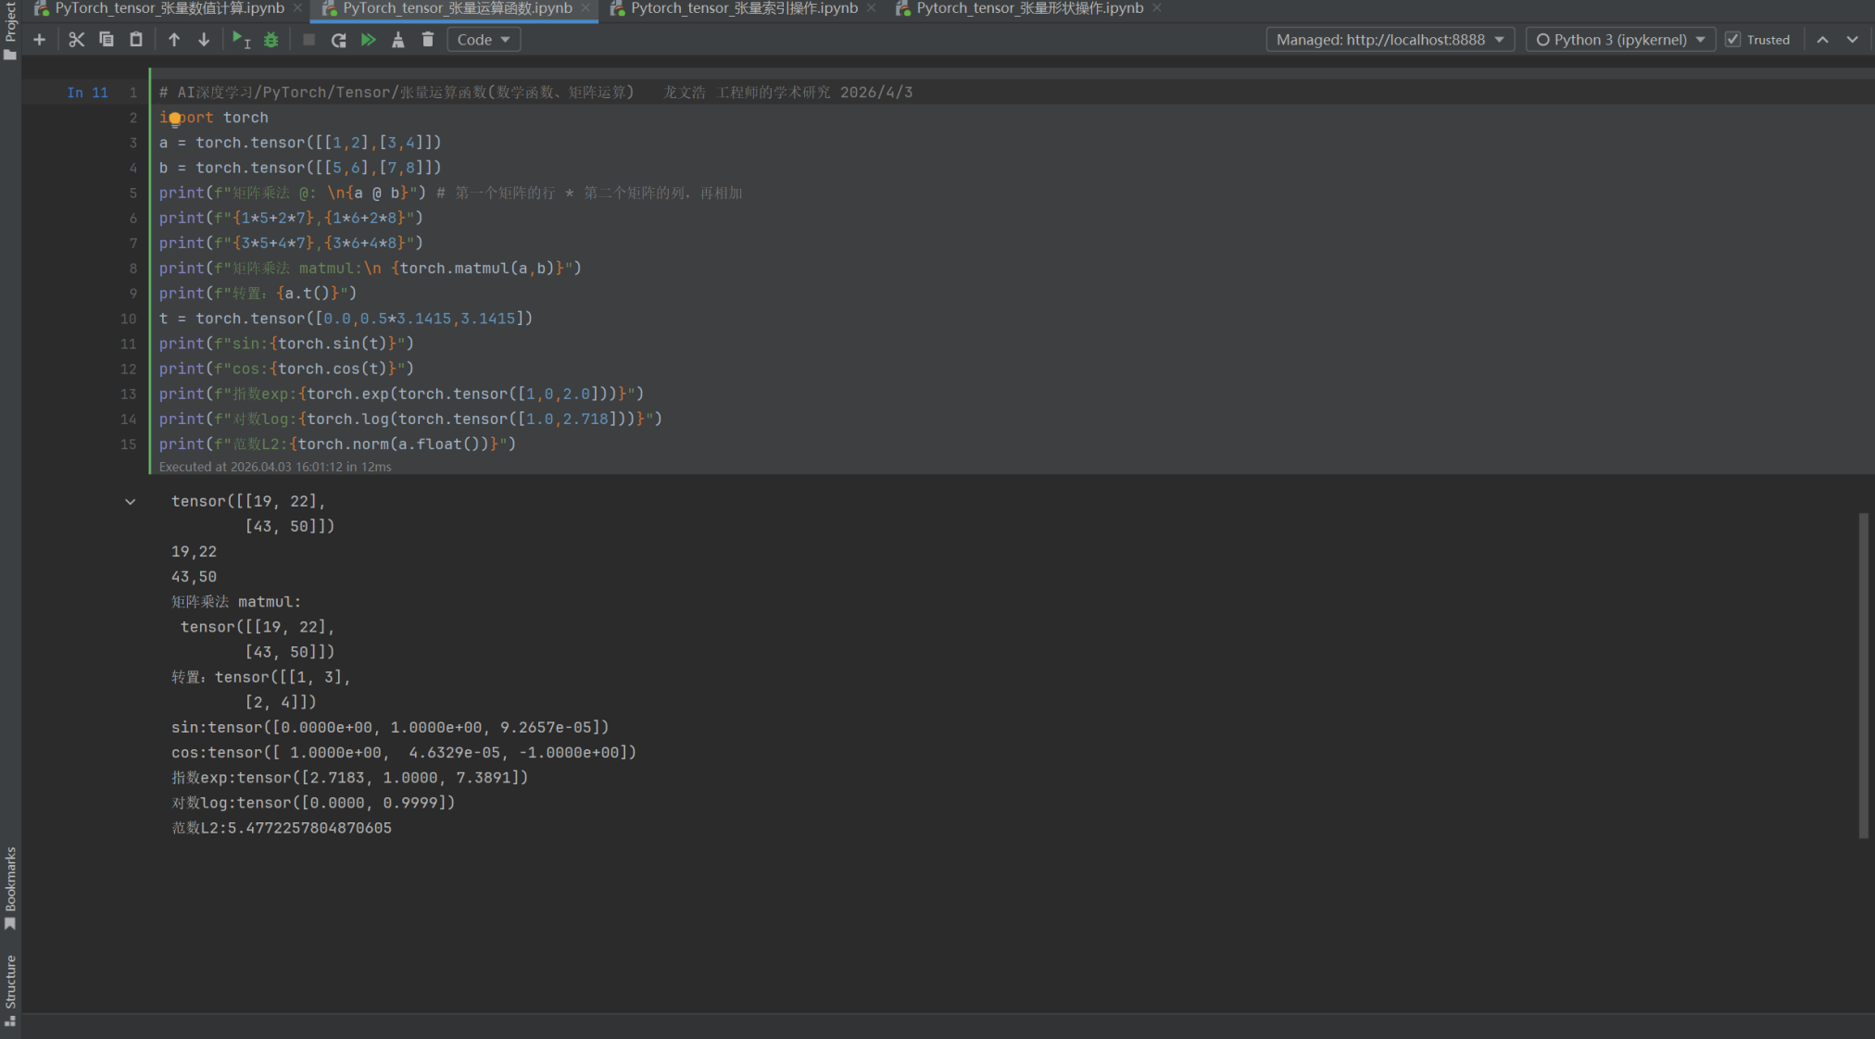The height and width of the screenshot is (1039, 1875).
Task: Click the paste cell clipboard icon
Action: [136, 40]
